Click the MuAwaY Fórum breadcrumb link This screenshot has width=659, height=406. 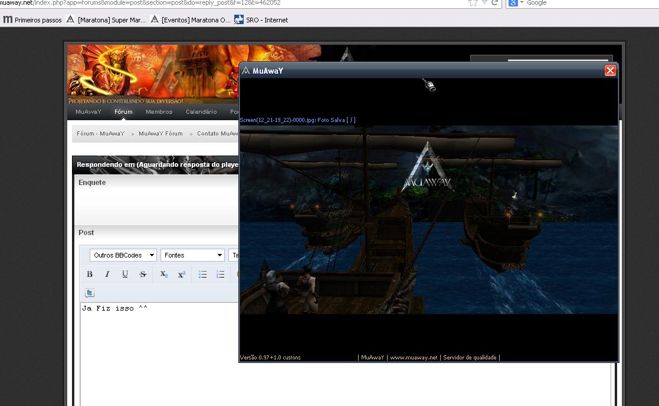pyautogui.click(x=160, y=134)
